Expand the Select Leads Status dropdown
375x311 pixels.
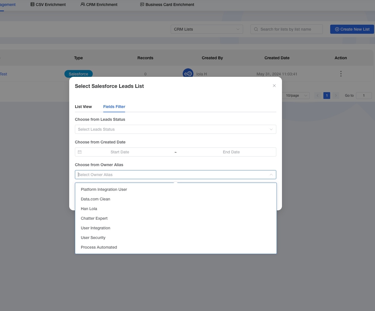point(176,129)
